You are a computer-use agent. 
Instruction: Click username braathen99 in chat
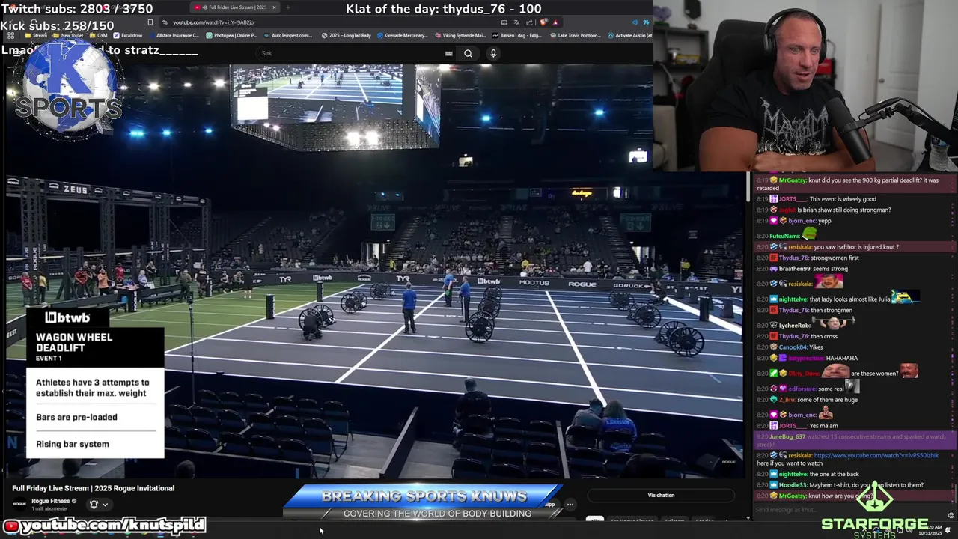coord(796,269)
